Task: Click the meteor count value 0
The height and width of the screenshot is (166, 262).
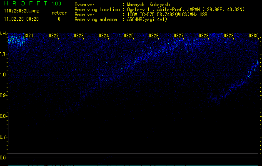Action: tap(59, 19)
